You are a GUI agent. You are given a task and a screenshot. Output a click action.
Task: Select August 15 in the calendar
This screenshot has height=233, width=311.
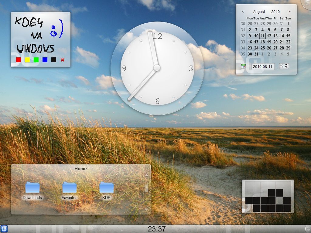point(288,36)
